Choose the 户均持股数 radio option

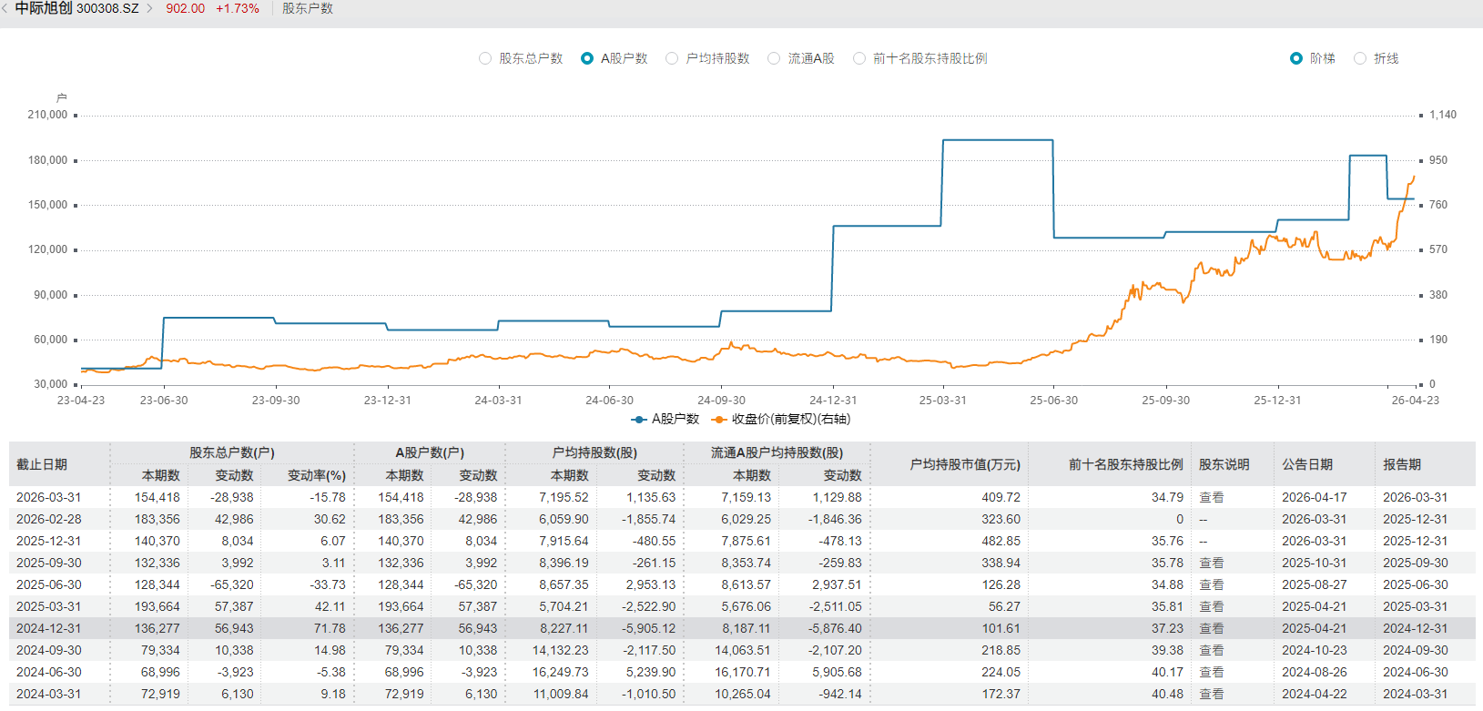pyautogui.click(x=672, y=58)
